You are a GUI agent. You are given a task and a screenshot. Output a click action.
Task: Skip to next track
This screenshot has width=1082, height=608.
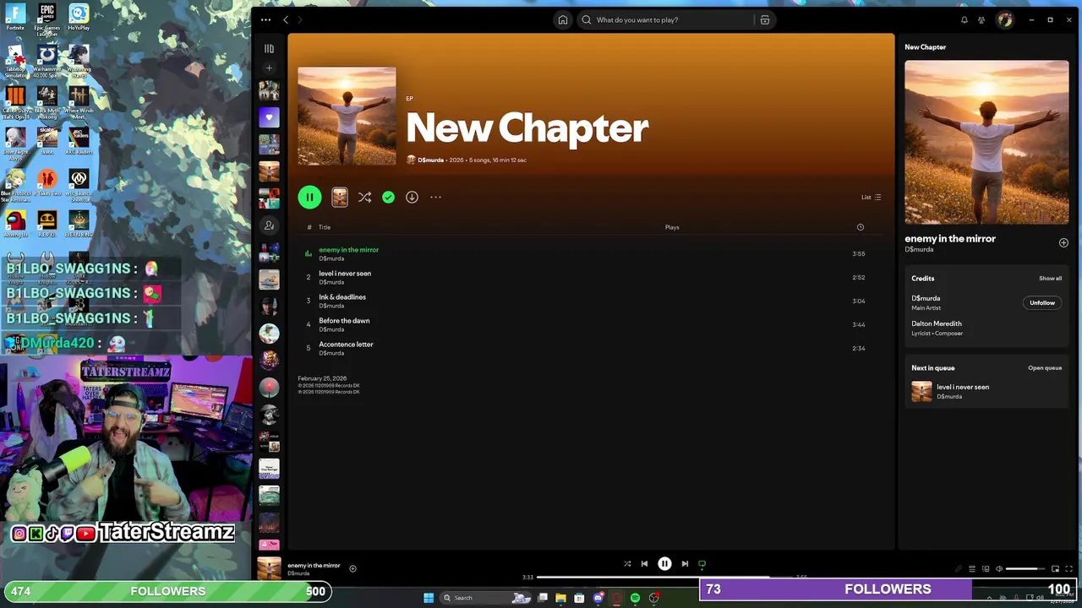coord(685,563)
